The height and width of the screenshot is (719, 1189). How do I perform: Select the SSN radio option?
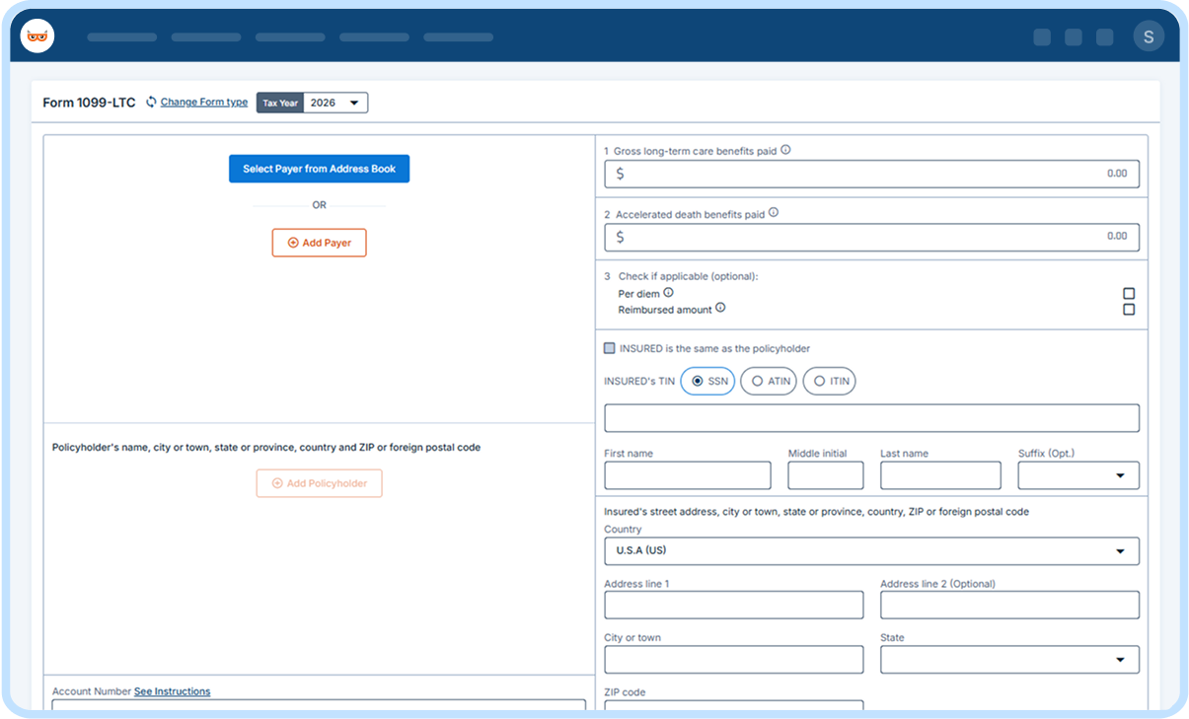707,381
